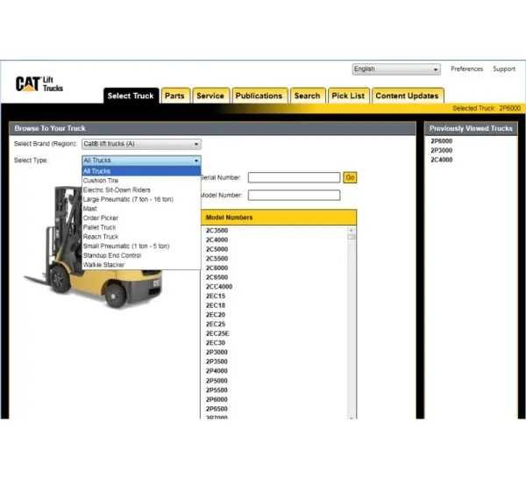Select model 2C6500 in the list
Viewport: 526px width, 480px height.
(217, 277)
